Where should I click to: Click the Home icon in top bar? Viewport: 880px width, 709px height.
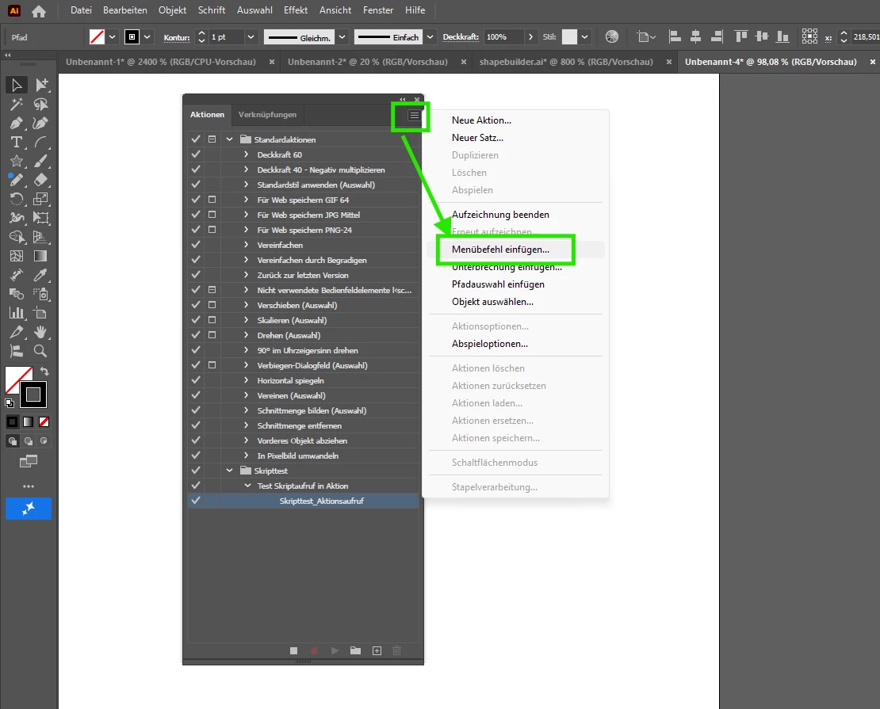tap(39, 10)
